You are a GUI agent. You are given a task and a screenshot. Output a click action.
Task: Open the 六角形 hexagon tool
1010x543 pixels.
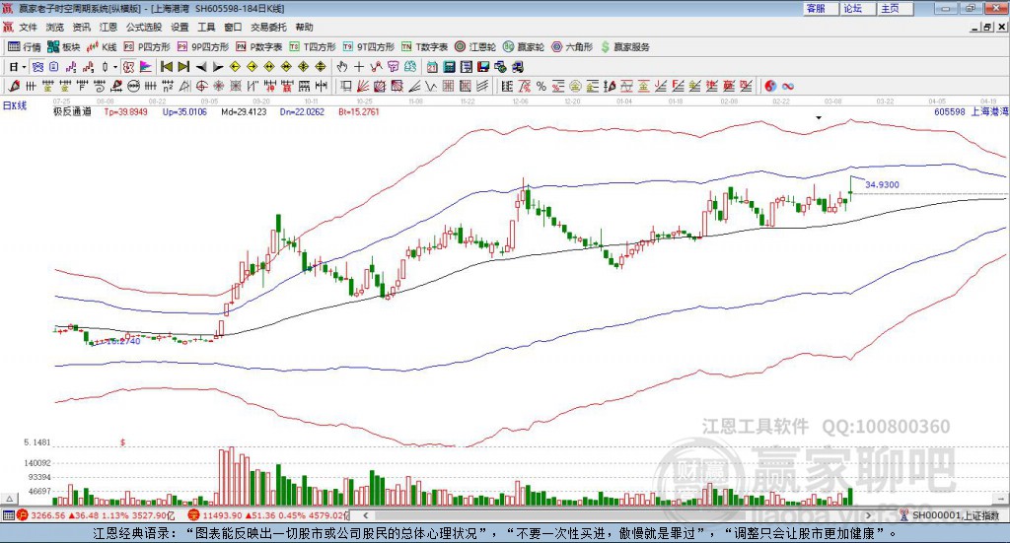[572, 47]
